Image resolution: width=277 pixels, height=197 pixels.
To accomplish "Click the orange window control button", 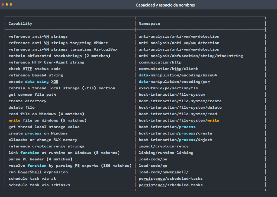I will pos(11,4).
